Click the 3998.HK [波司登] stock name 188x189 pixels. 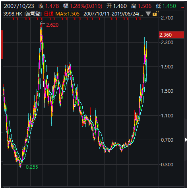[22, 14]
